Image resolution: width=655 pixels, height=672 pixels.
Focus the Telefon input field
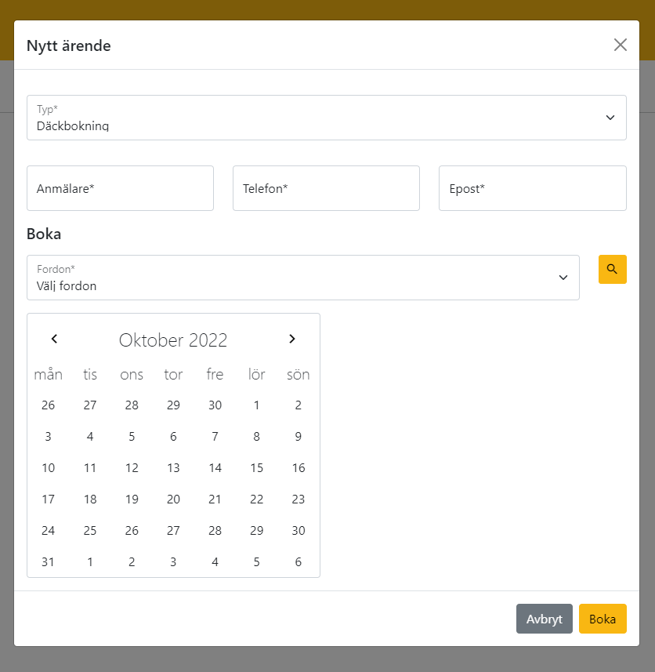pyautogui.click(x=326, y=188)
